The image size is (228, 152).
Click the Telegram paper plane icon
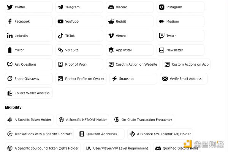click(60, 7)
